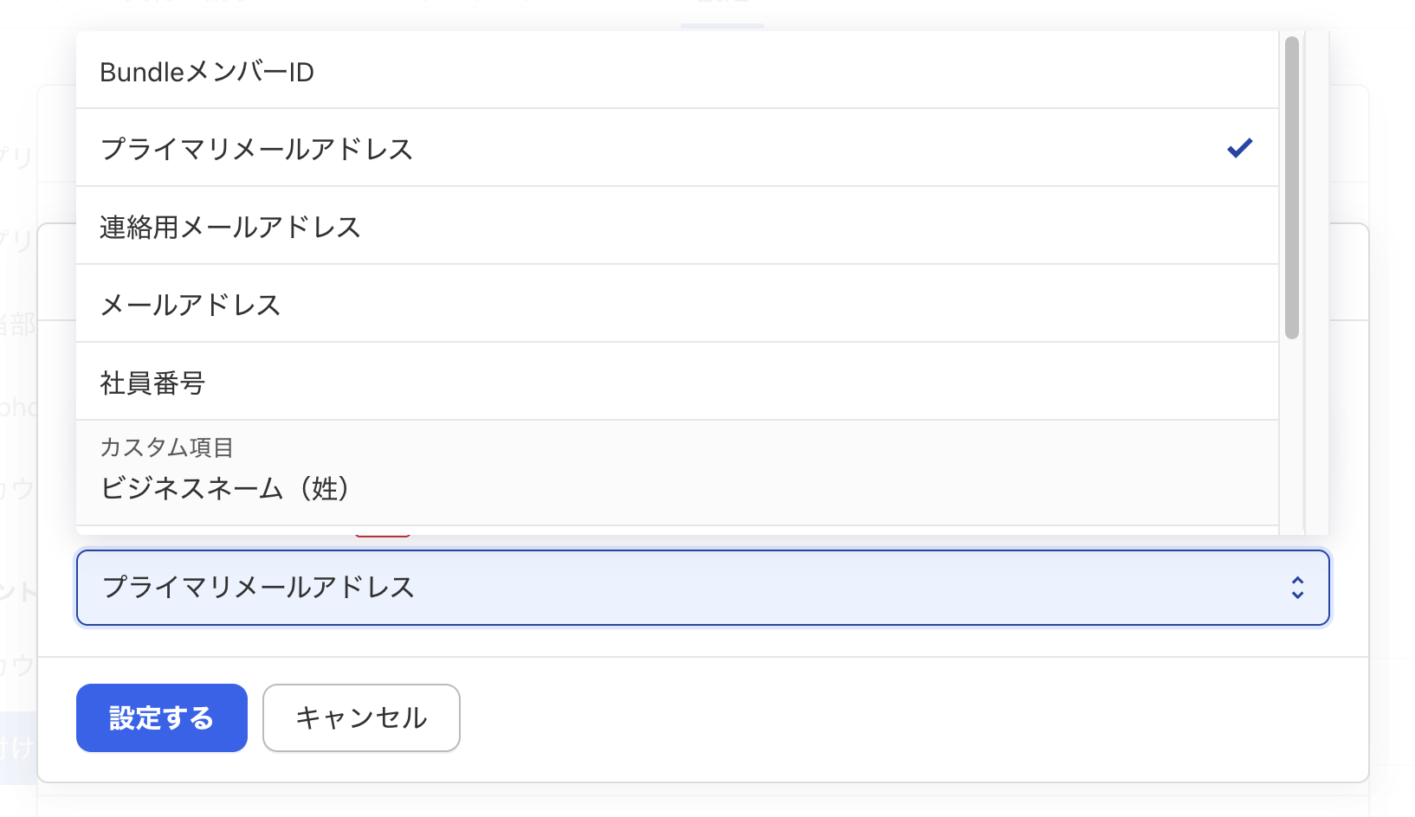Click empty footer area right of キャンセル
The image size is (1415, 817).
tap(866, 718)
